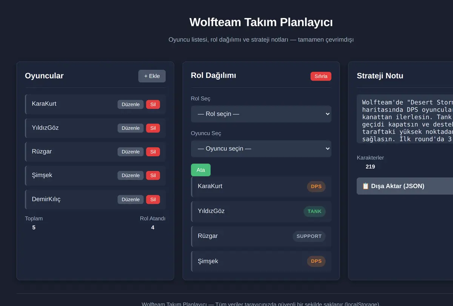This screenshot has height=306, width=453.
Task: Open the Rol seçin dropdown
Action: coord(261,114)
